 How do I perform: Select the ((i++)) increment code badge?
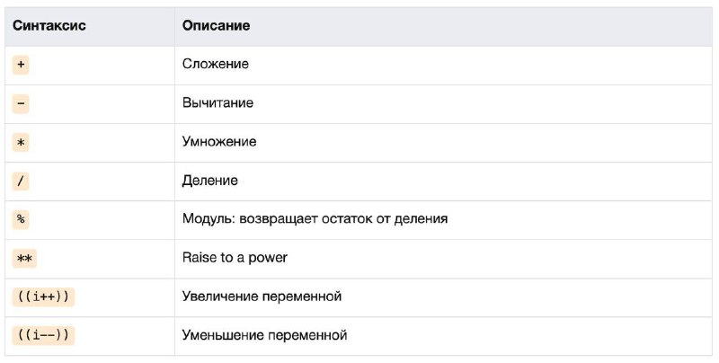(43, 297)
